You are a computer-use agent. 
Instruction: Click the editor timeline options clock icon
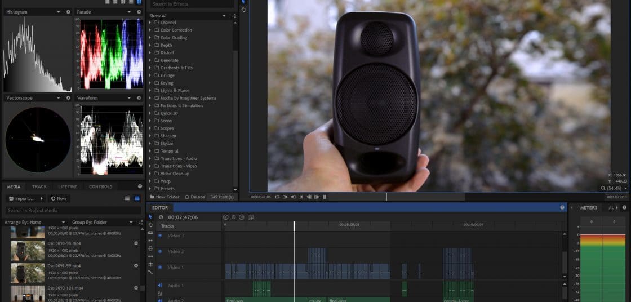[x=161, y=217]
